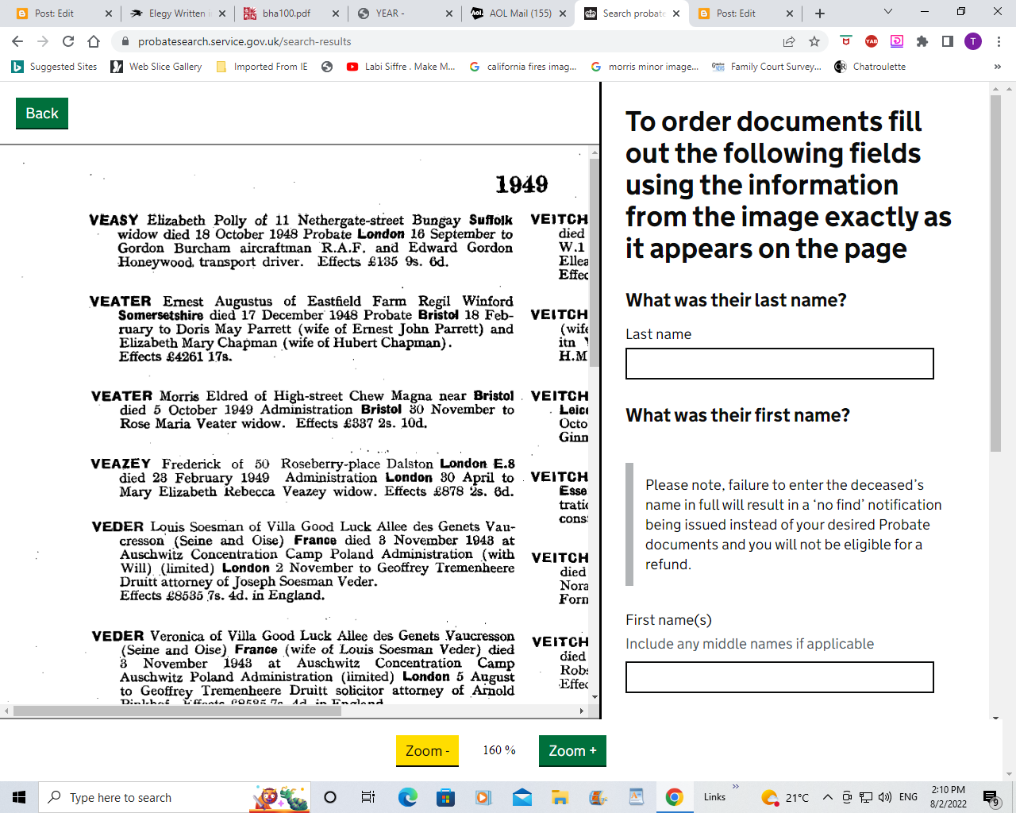The width and height of the screenshot is (1016, 813).
Task: Toggle the browser side panel
Action: click(948, 41)
